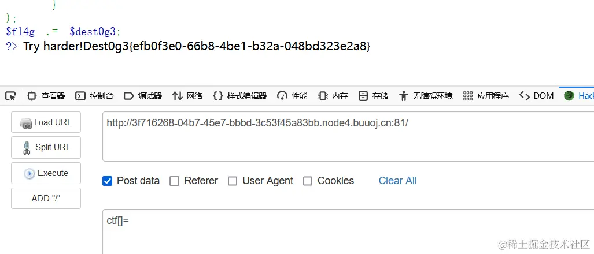Click the element picker icon in devtools

point(10,96)
